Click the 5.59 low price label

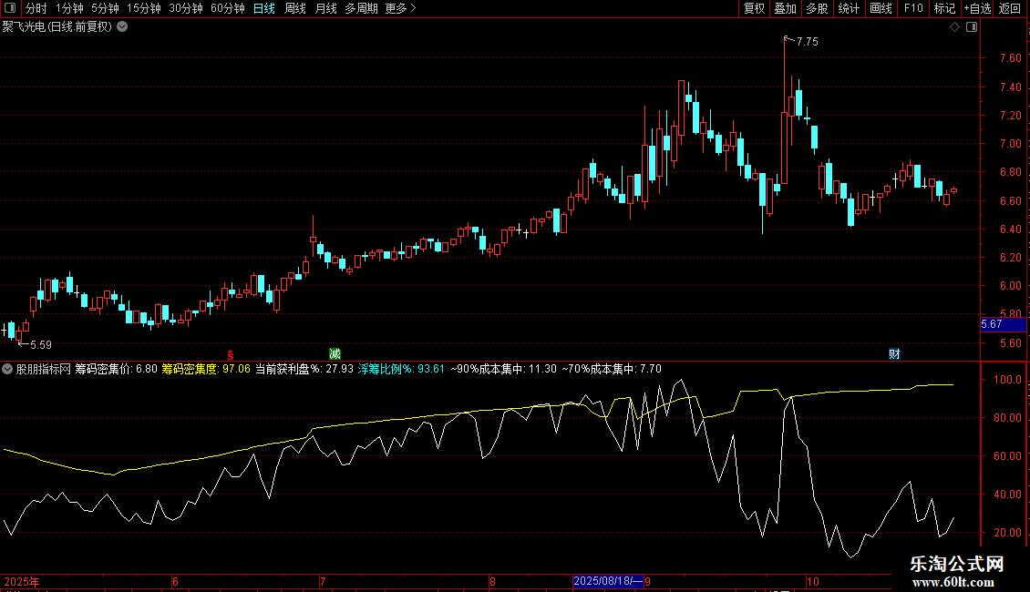pyautogui.click(x=41, y=344)
